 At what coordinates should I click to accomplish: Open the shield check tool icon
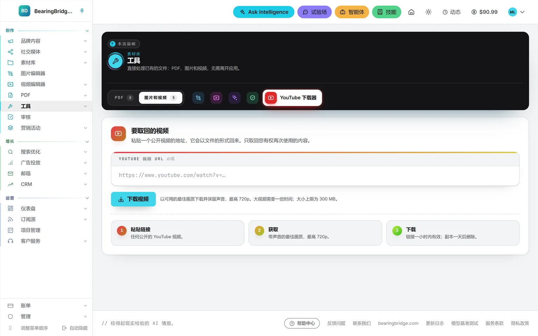tap(253, 98)
